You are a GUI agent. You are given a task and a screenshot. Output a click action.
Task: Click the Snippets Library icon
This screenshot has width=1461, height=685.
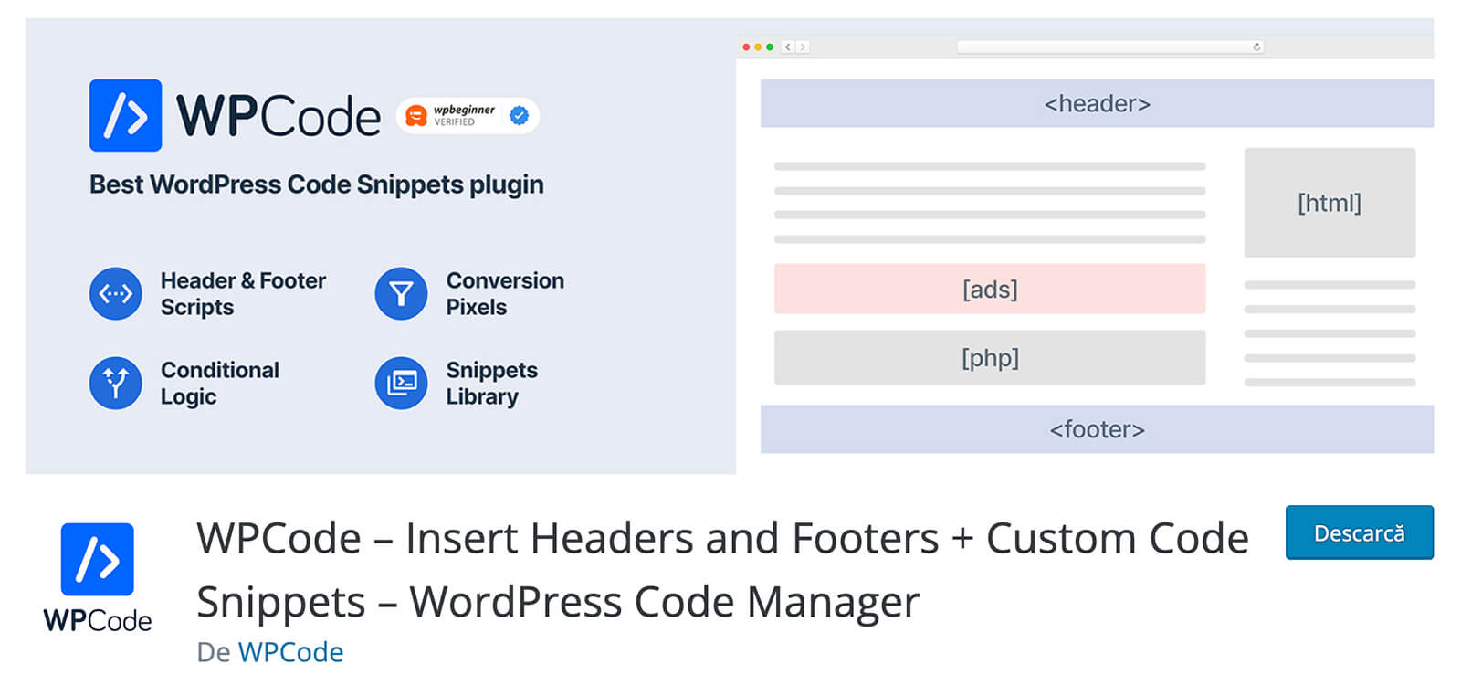pos(401,383)
